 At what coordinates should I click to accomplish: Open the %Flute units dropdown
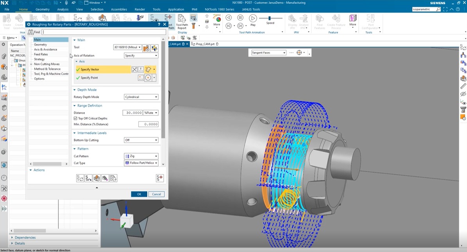pos(151,113)
